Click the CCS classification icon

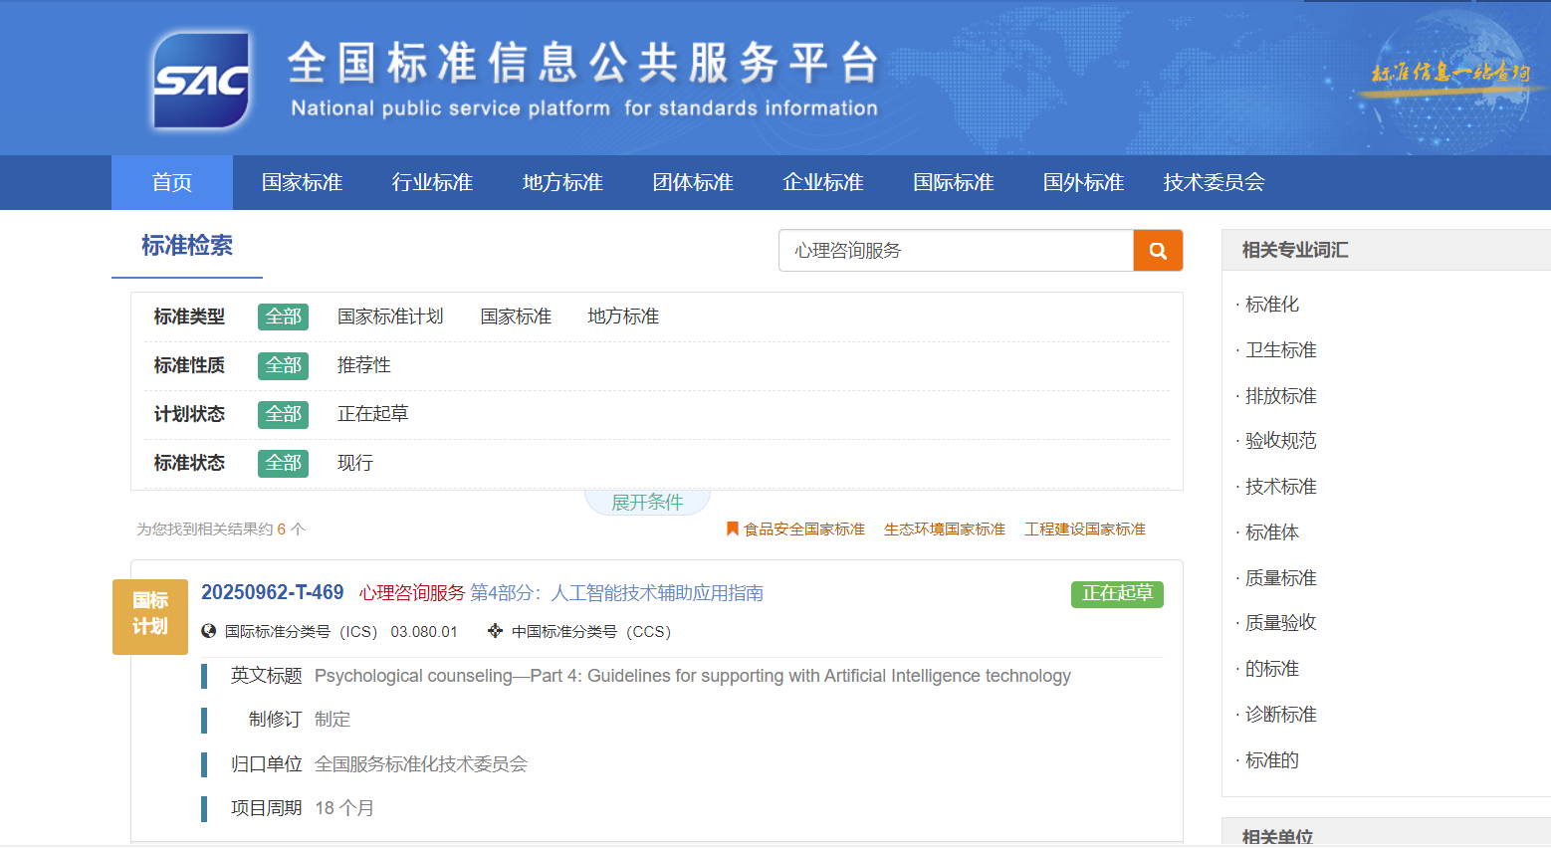[x=495, y=631]
